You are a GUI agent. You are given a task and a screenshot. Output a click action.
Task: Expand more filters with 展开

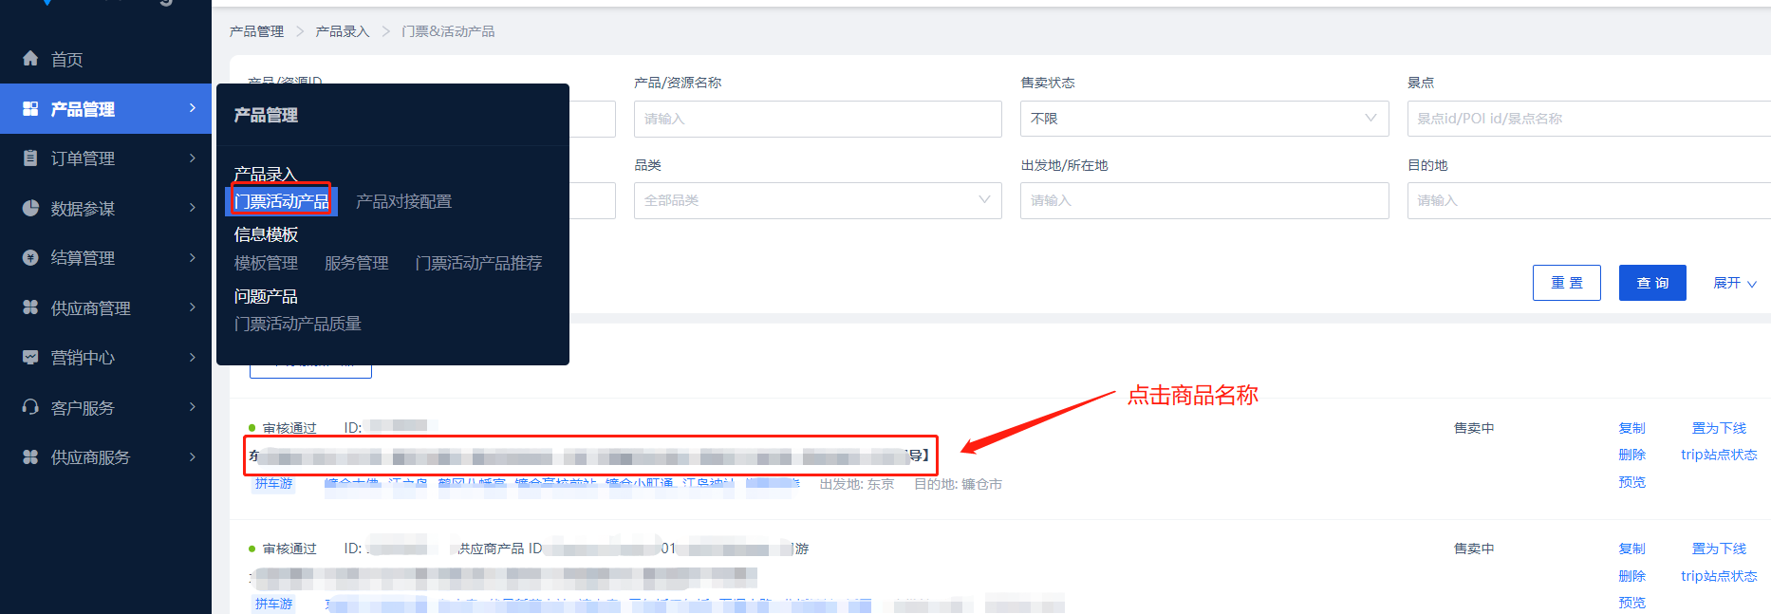click(1734, 283)
